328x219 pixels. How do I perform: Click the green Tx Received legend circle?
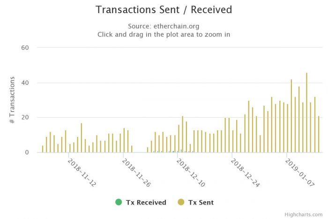[119, 202]
